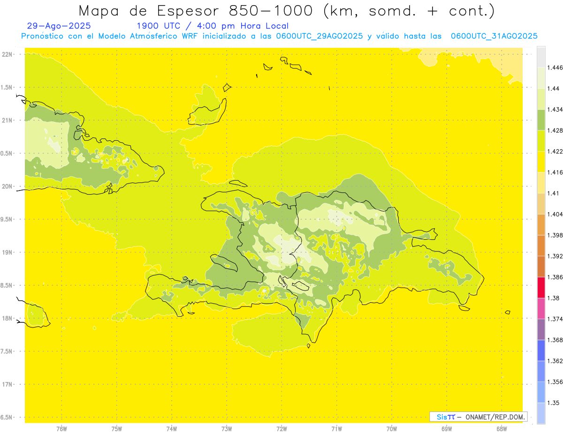
Task: Click the 22N latitude axis label
Action: click(7, 54)
